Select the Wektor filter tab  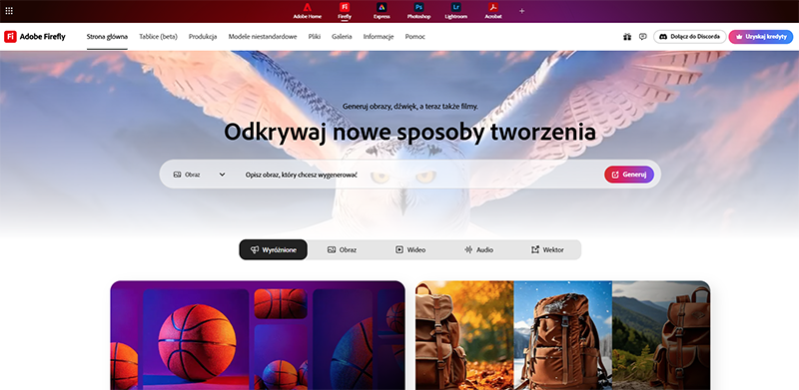547,249
